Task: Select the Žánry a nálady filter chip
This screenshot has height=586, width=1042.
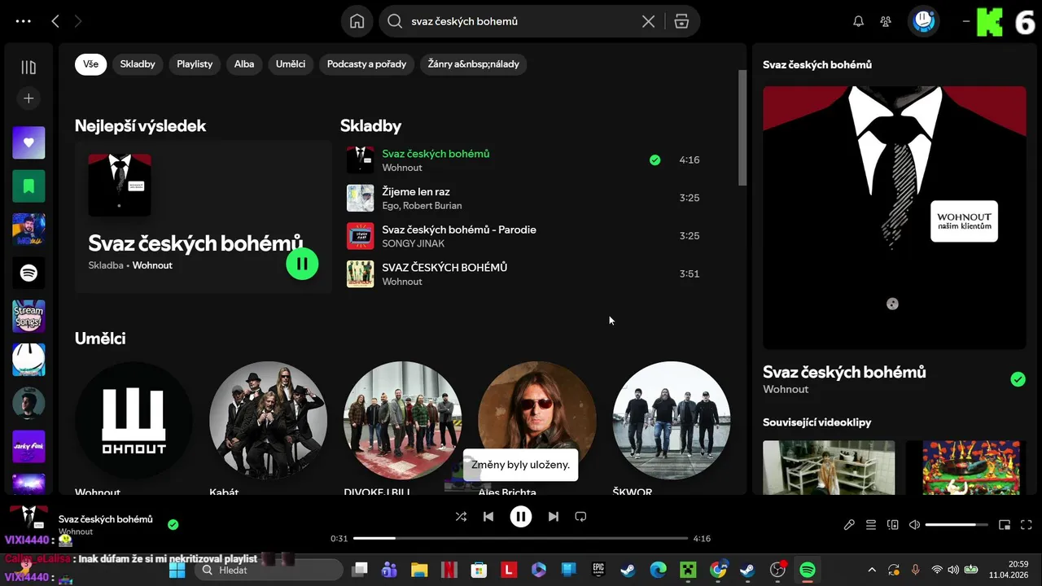Action: (x=474, y=64)
